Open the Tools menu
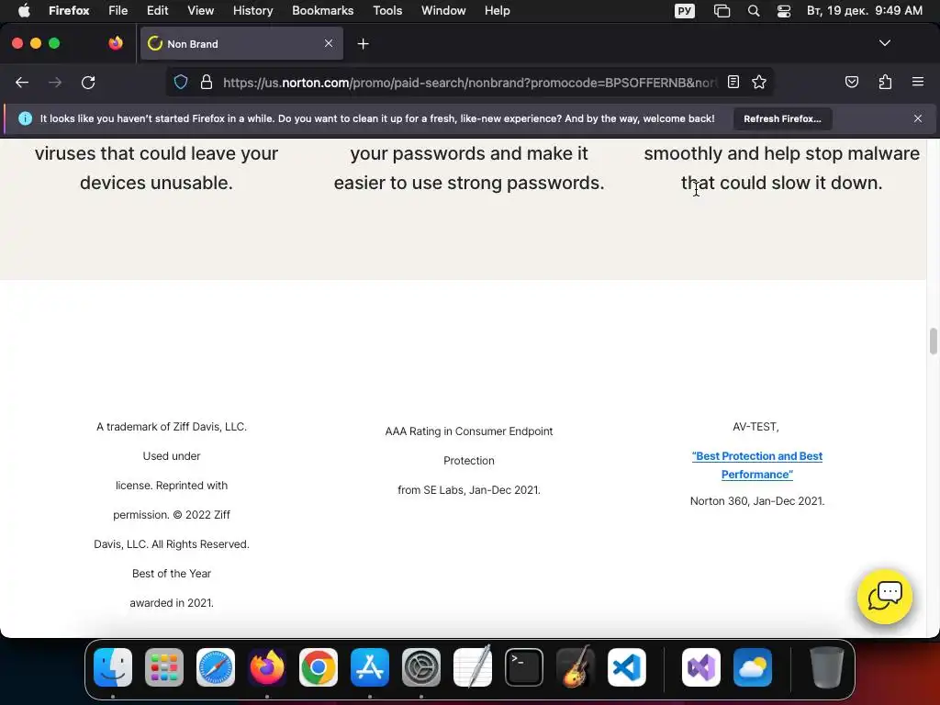 coord(387,10)
